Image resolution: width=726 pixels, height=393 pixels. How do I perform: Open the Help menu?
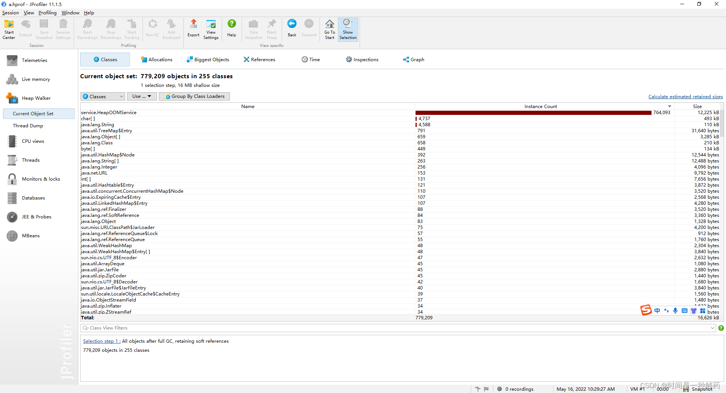pos(89,12)
